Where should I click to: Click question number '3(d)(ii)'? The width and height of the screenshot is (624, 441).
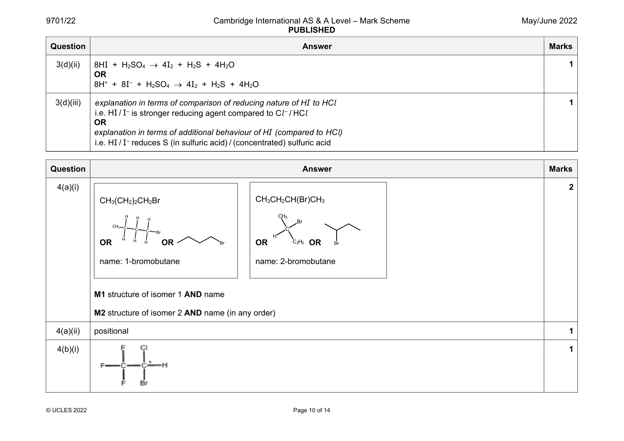tap(68, 64)
